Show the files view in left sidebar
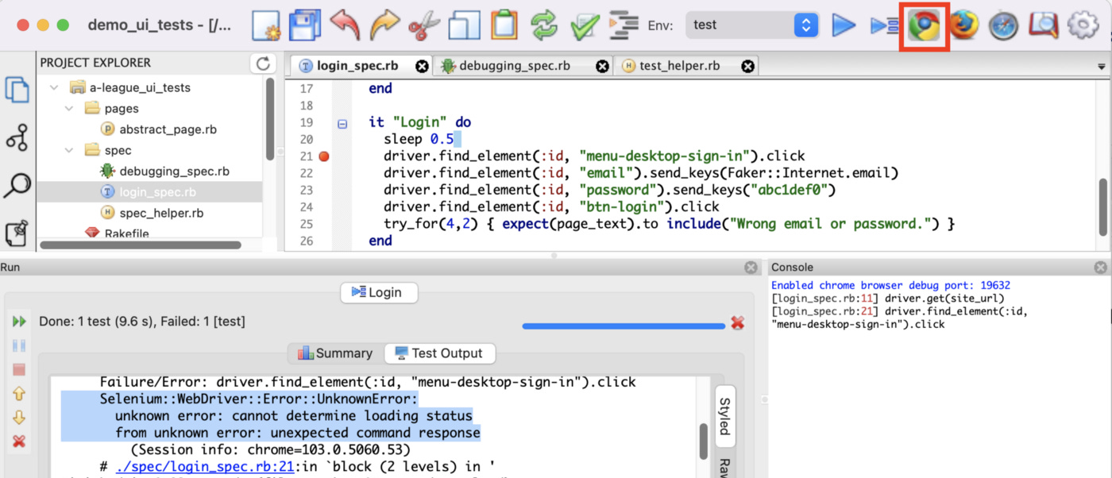 17,90
